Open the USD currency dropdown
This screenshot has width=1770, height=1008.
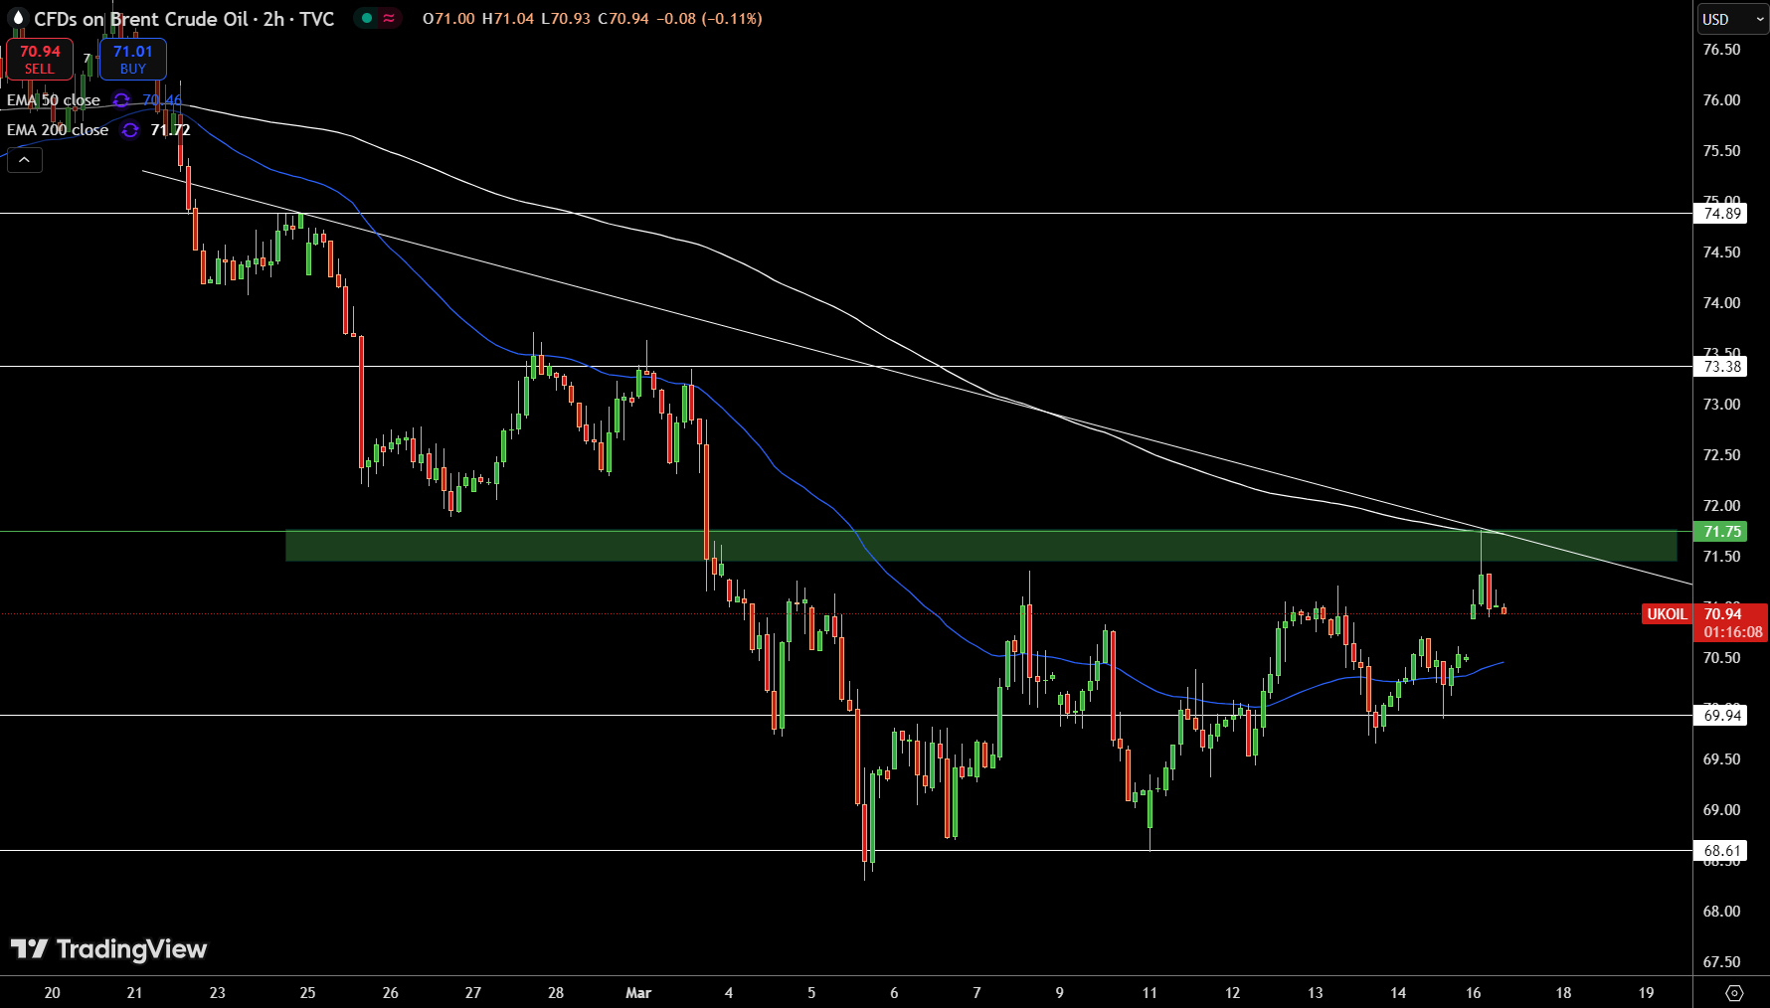(x=1732, y=19)
